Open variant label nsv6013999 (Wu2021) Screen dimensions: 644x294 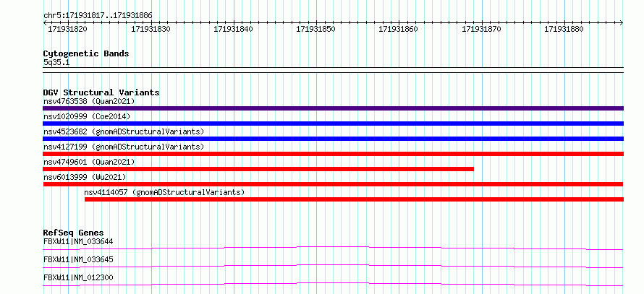(x=85, y=177)
